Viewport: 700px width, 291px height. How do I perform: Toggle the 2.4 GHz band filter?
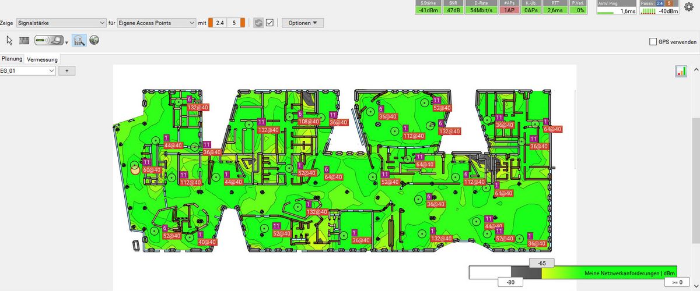(218, 23)
